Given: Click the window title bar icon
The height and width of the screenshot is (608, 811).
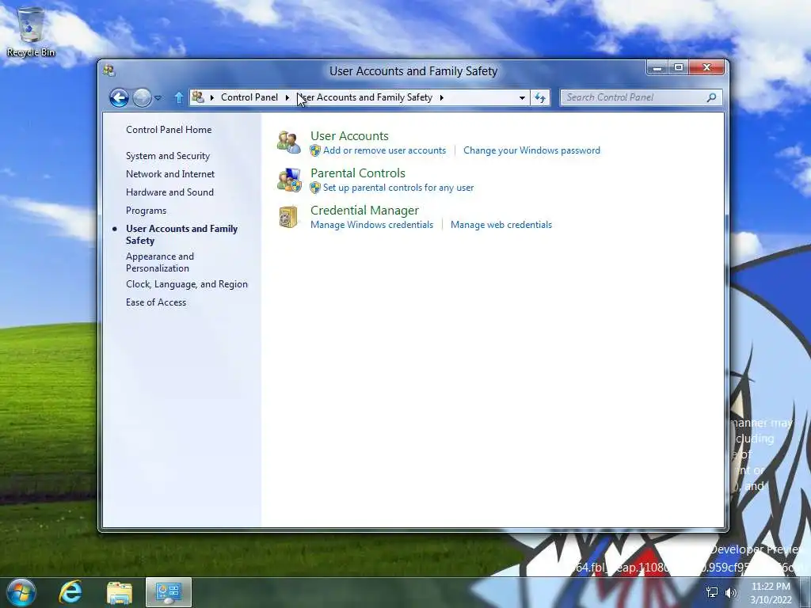Looking at the screenshot, I should pos(109,70).
